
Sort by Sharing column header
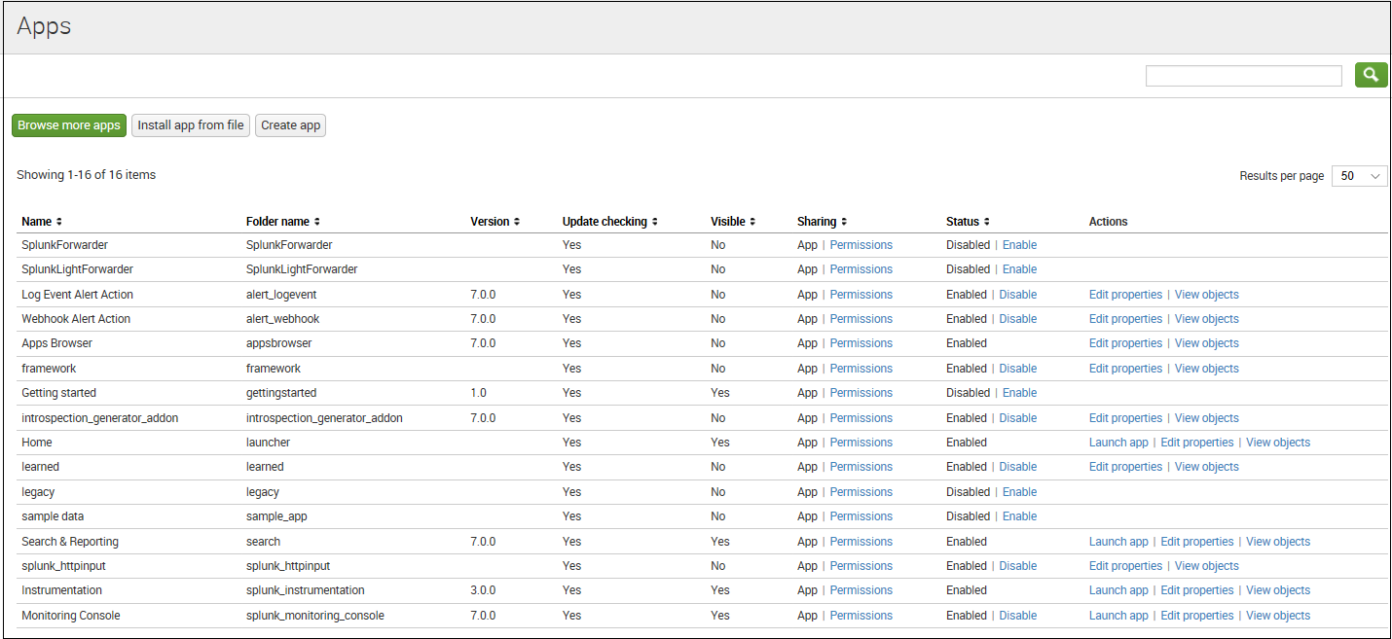click(823, 222)
